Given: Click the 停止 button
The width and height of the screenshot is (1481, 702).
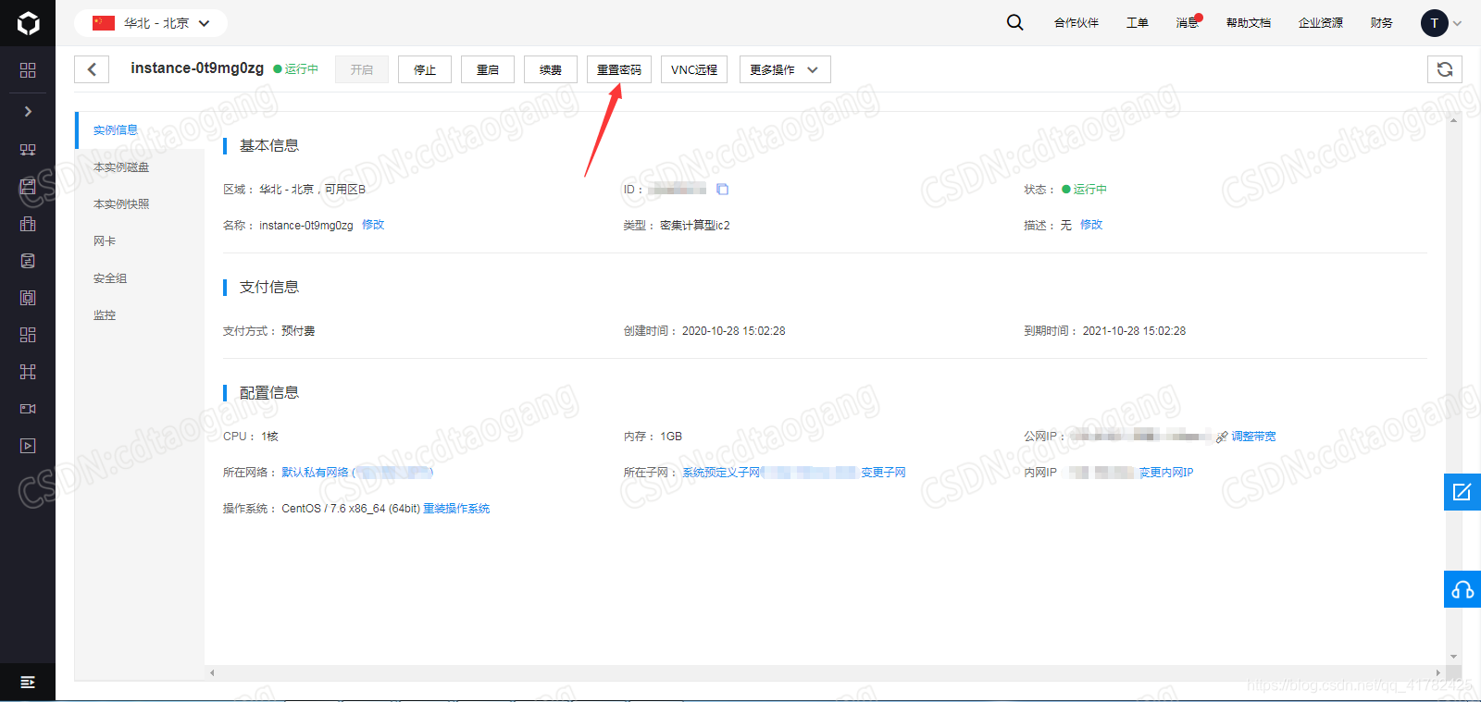Looking at the screenshot, I should (x=425, y=69).
